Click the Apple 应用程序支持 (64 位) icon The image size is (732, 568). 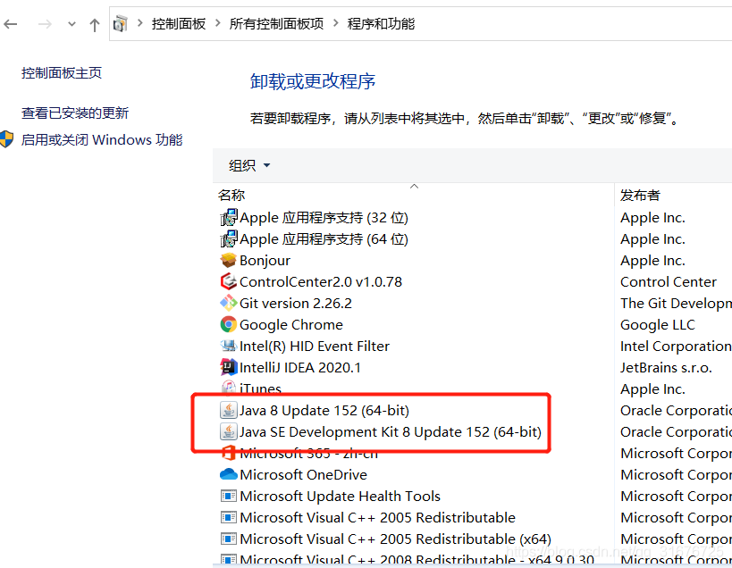coord(229,239)
